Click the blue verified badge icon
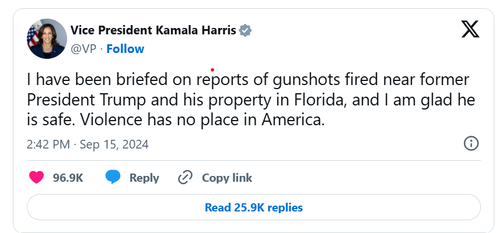Image resolution: width=499 pixels, height=233 pixels. [x=246, y=30]
